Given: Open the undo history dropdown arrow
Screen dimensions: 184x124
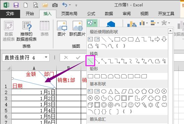Looking at the screenshot, I should coord(70,5).
